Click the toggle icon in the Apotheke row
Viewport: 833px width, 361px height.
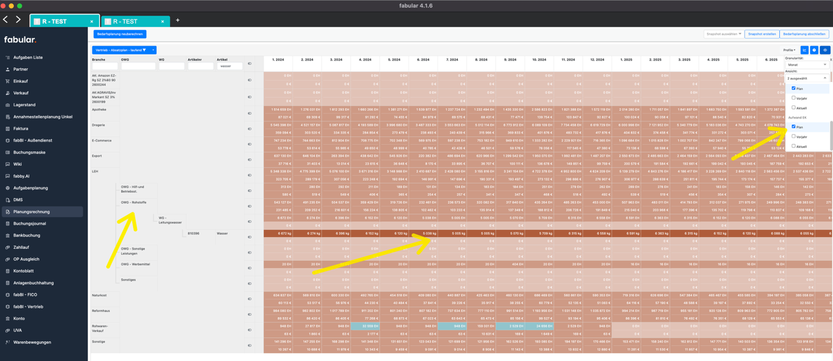coord(249,113)
